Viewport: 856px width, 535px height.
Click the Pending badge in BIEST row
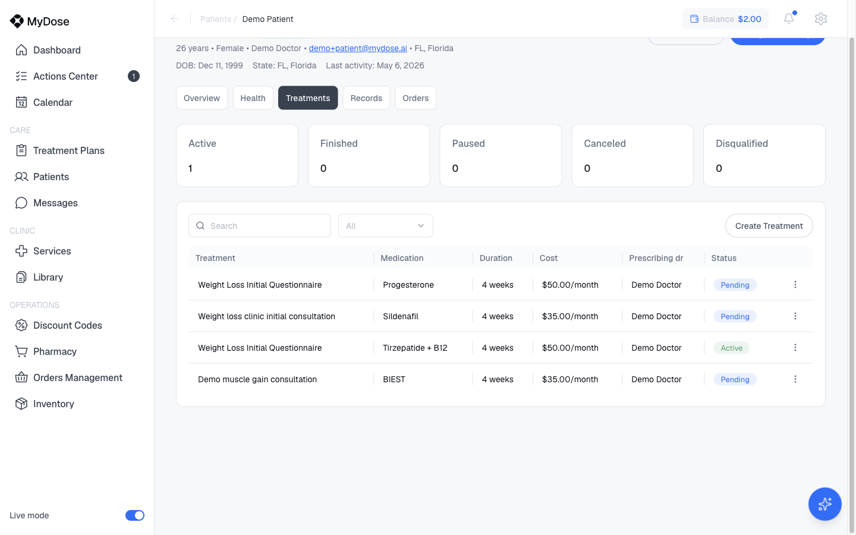(x=735, y=379)
